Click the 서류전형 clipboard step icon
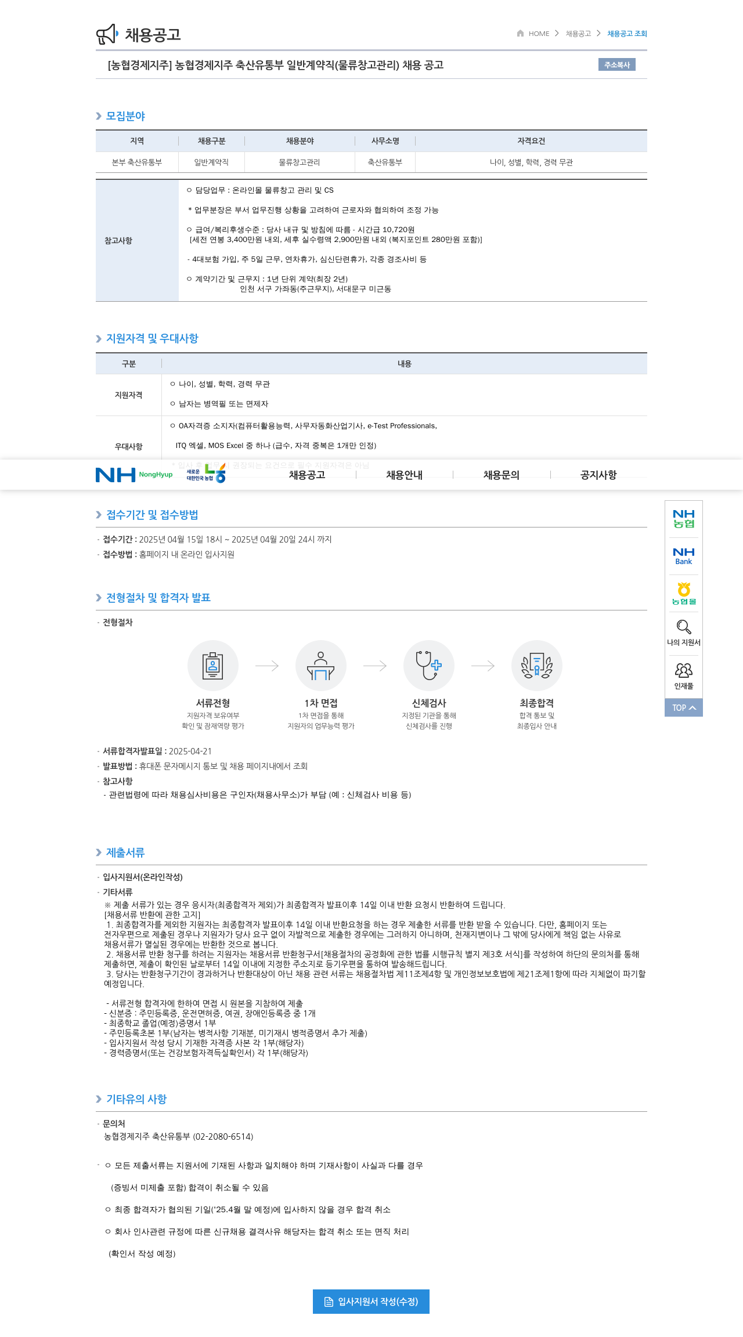Image resolution: width=743 pixels, height=1337 pixels. (x=213, y=666)
